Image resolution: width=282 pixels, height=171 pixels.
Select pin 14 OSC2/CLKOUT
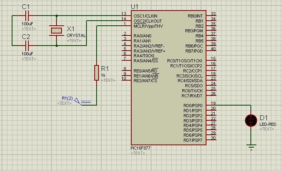[125, 21]
